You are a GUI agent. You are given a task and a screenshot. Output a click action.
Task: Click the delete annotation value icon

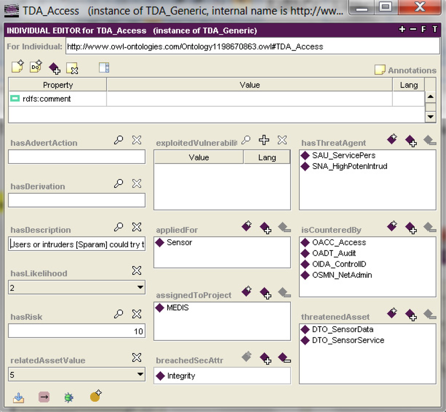pyautogui.click(x=72, y=68)
